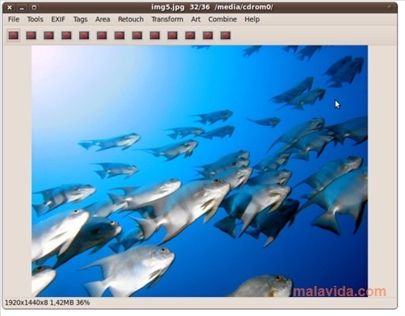The height and width of the screenshot is (316, 405).
Task: Click the twelfth red toolbar icon
Action: [208, 36]
